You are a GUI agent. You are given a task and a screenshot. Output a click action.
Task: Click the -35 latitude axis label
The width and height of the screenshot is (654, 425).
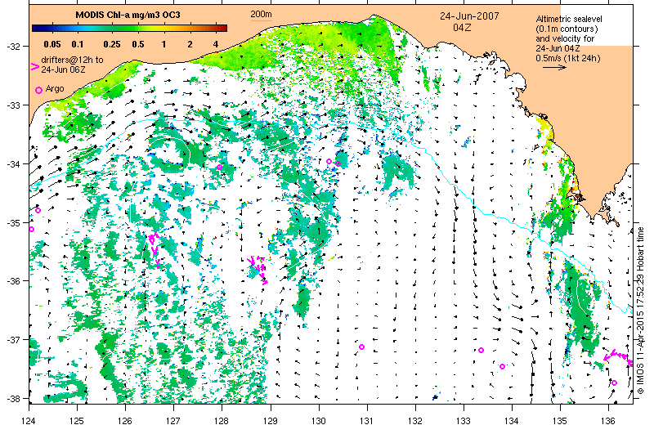click(x=13, y=223)
